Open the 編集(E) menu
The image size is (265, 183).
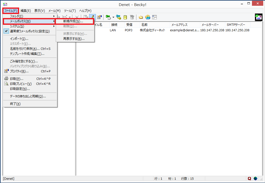[x=26, y=11]
